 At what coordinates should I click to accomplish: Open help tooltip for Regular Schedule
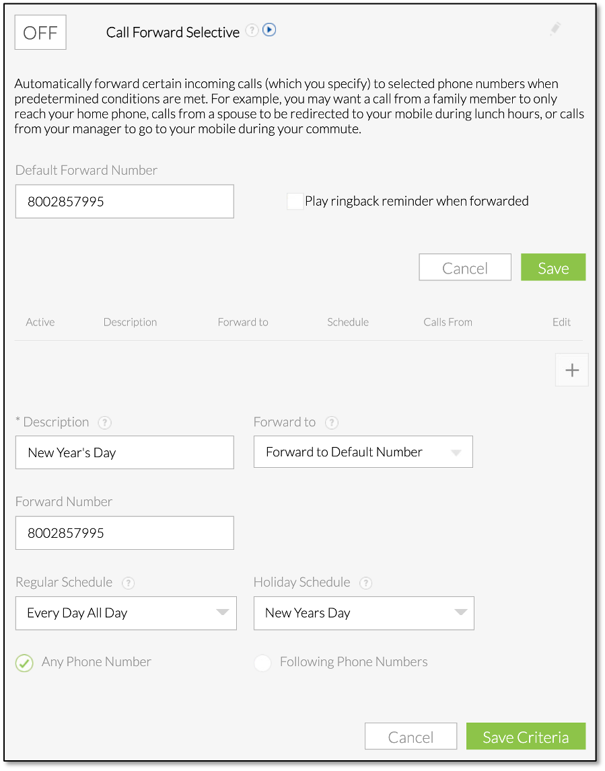tap(128, 583)
